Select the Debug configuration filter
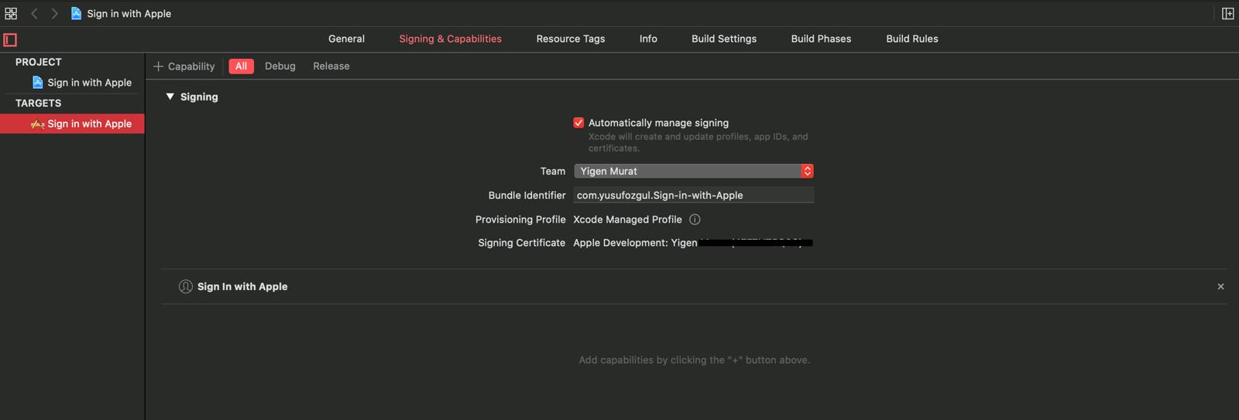The image size is (1239, 420). [x=280, y=67]
